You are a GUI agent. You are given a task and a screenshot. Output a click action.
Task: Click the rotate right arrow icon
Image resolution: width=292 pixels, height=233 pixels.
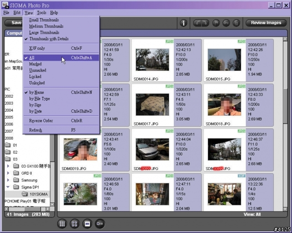[205, 23]
